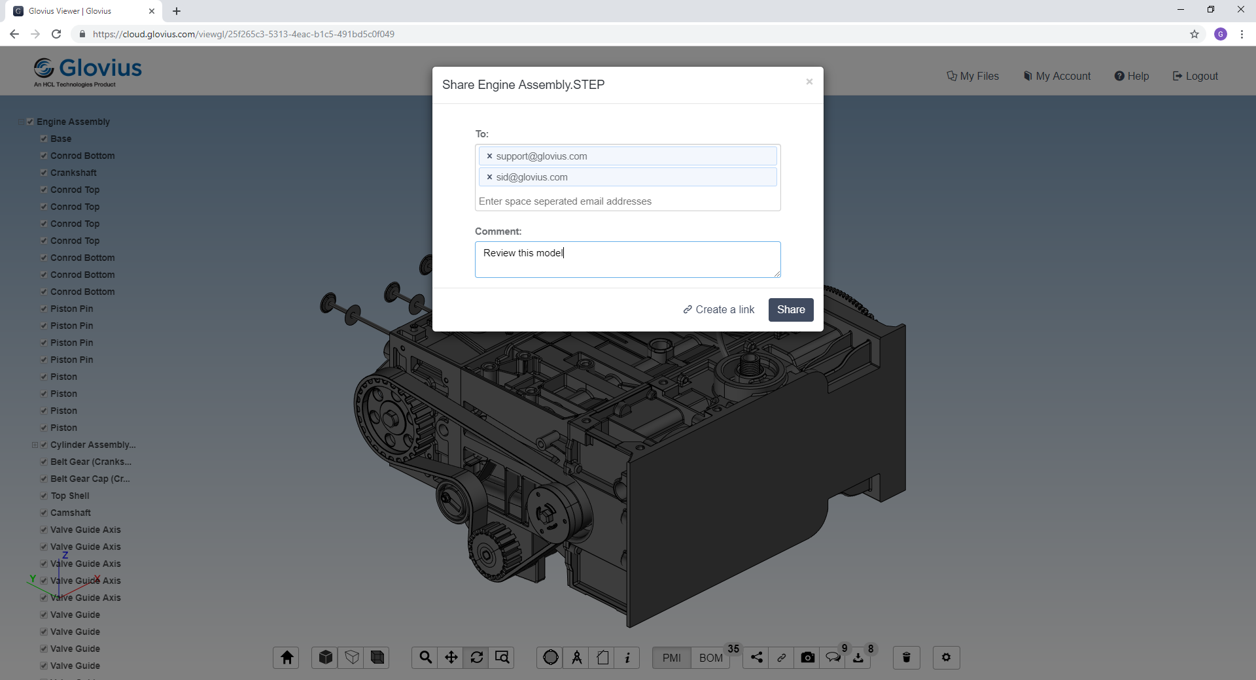Select Conrod Bottom beneath Base
This screenshot has width=1256, height=680.
point(82,156)
